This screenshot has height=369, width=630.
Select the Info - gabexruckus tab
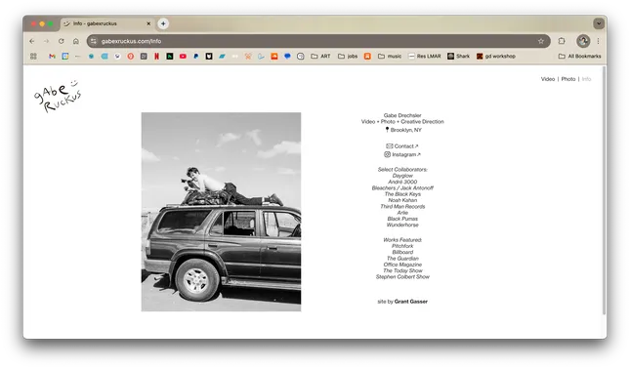107,23
